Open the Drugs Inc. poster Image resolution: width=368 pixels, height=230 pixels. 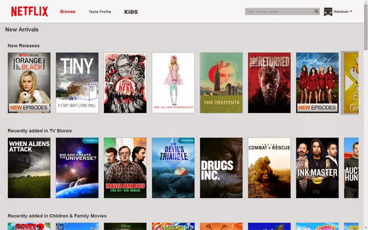pyautogui.click(x=221, y=168)
